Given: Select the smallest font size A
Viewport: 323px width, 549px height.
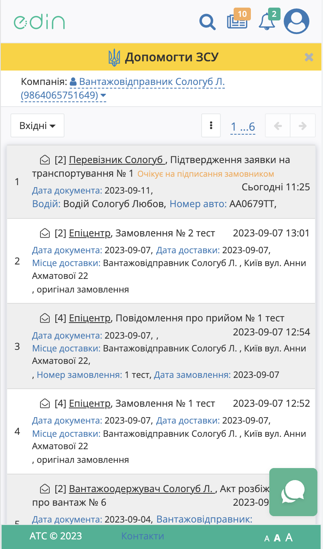Looking at the screenshot, I should pos(267,539).
